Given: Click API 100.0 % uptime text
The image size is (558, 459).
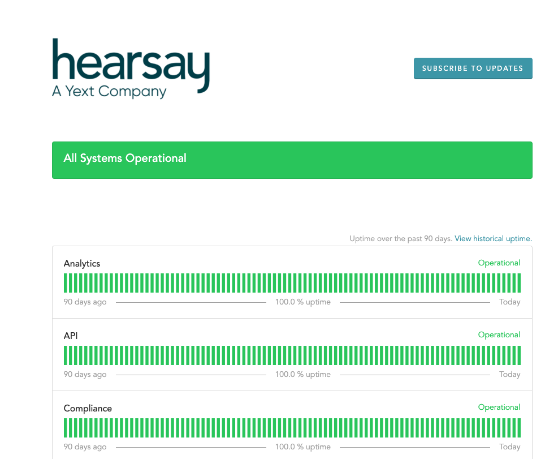Looking at the screenshot, I should pos(303,374).
